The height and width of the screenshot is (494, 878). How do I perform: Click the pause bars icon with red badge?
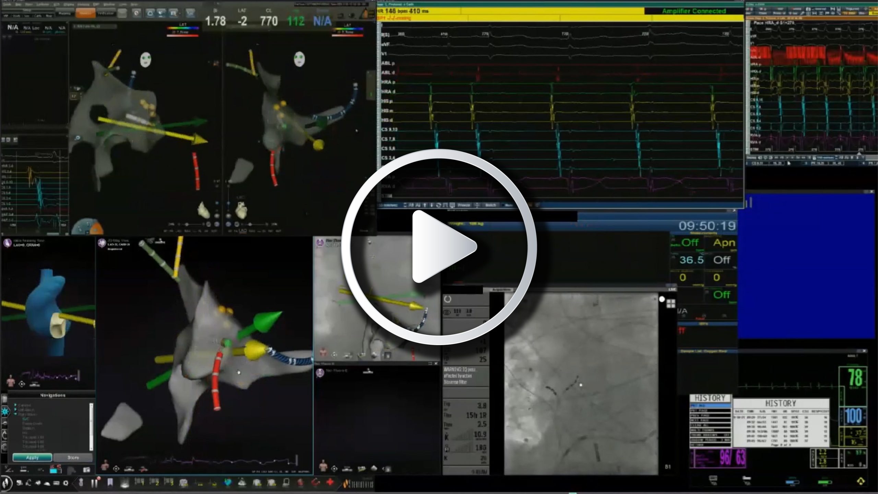coord(95,482)
